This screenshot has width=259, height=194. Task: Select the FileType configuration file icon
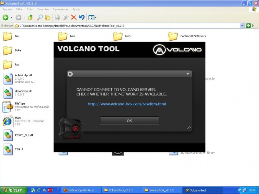[7, 107]
